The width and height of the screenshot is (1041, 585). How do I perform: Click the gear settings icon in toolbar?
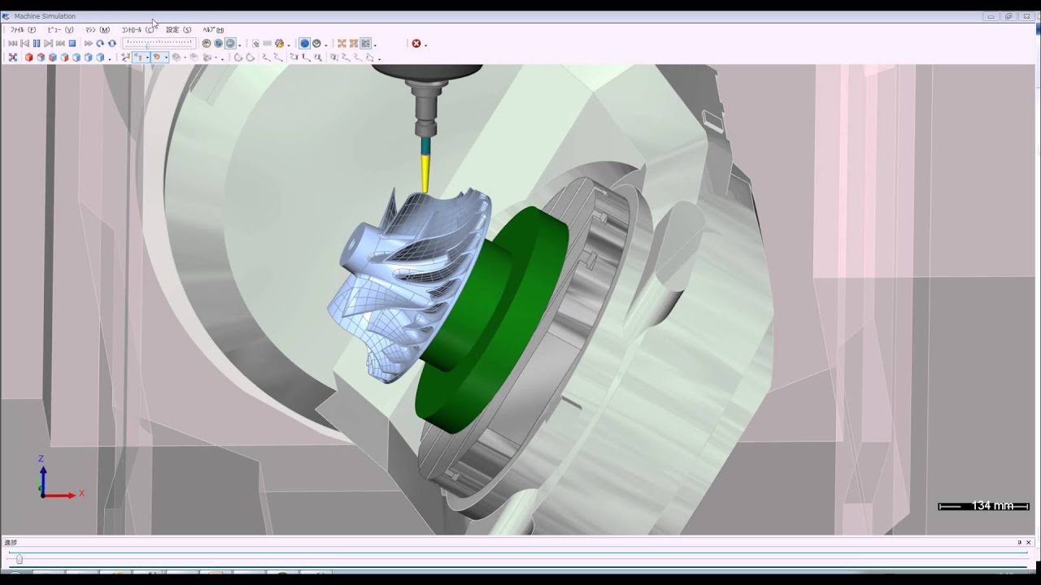[280, 44]
